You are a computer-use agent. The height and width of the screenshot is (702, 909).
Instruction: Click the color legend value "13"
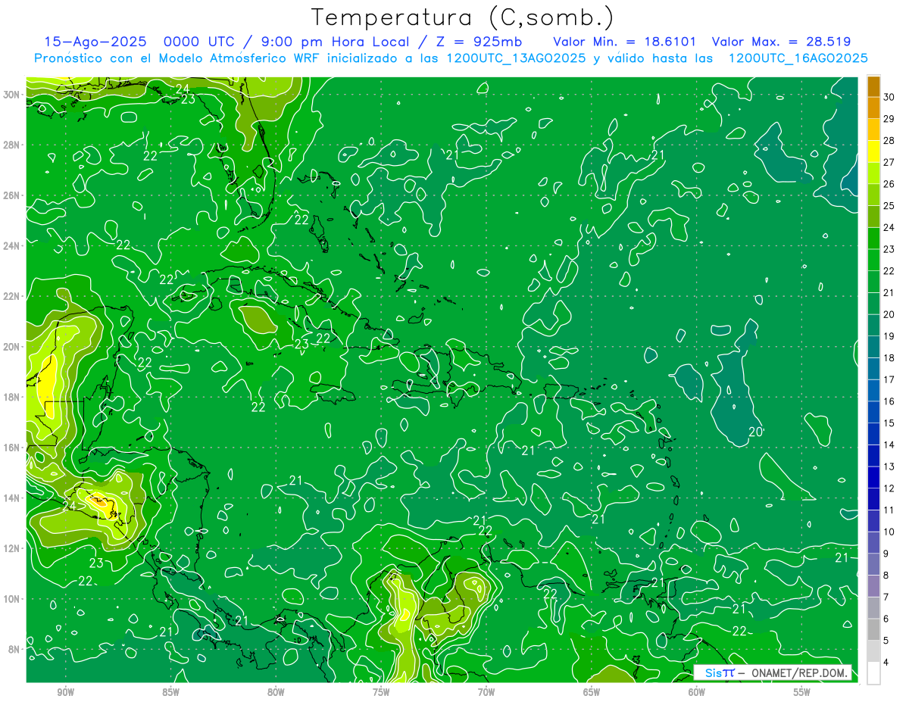coord(889,466)
